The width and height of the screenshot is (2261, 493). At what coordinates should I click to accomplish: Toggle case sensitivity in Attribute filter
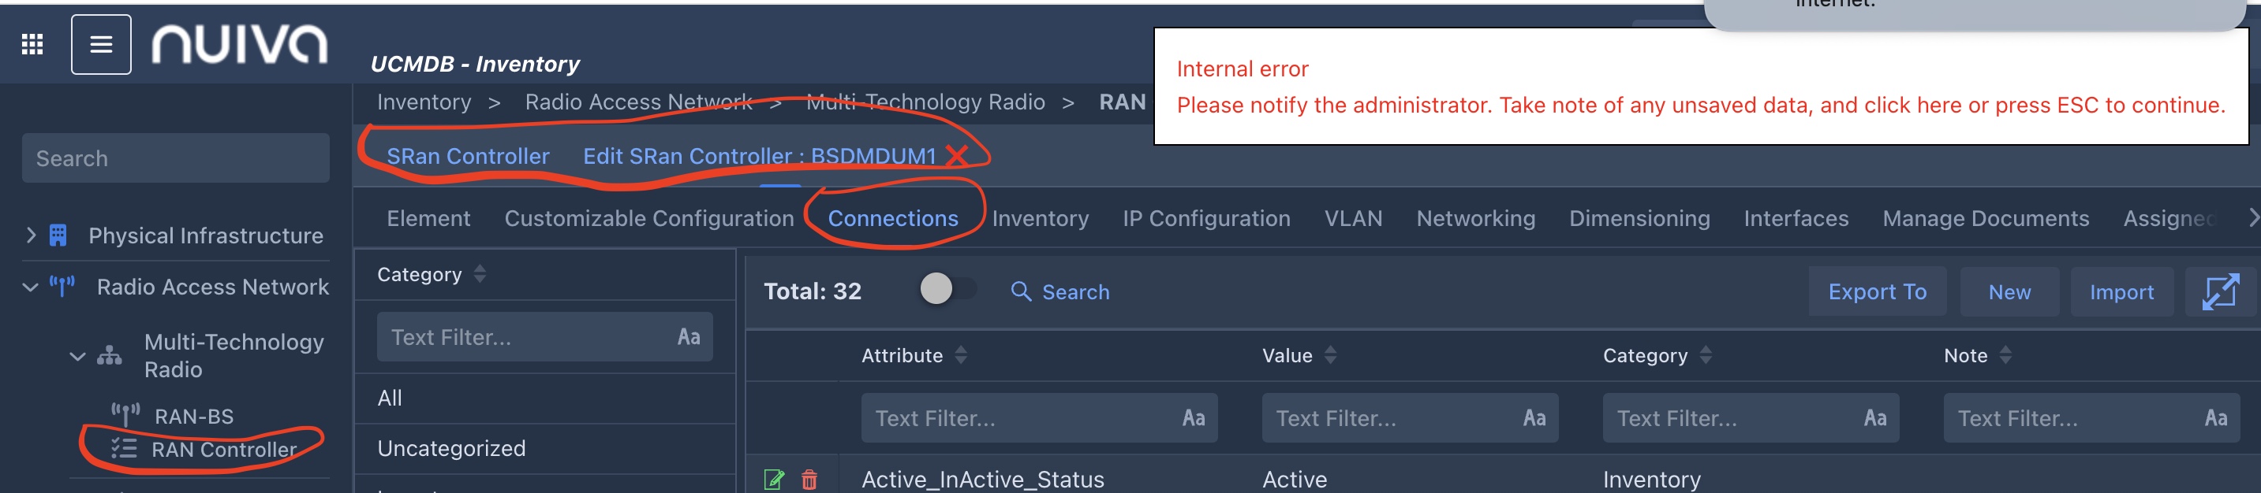(1193, 417)
